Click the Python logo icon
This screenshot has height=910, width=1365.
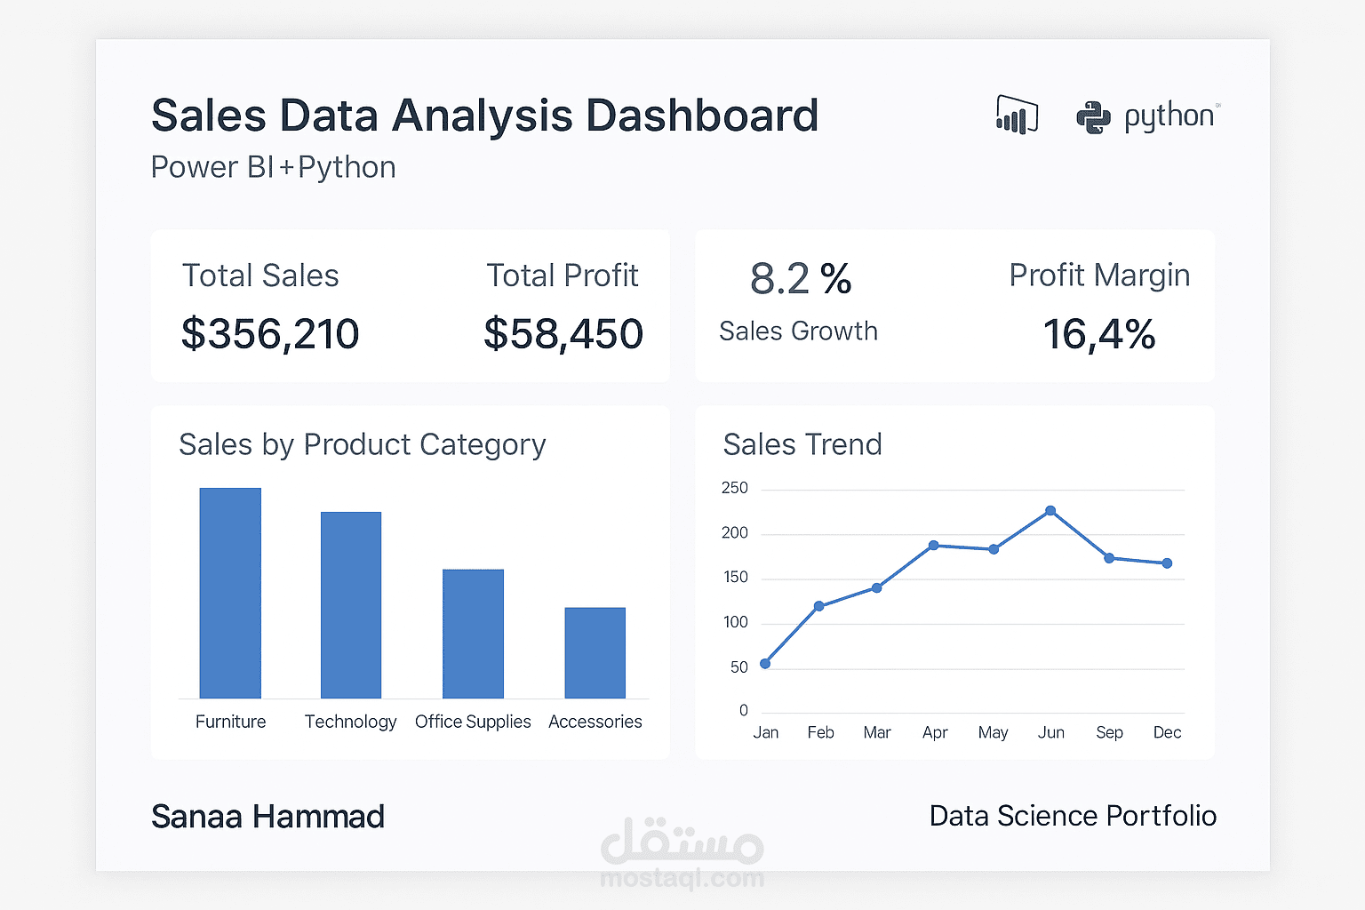(x=1093, y=117)
